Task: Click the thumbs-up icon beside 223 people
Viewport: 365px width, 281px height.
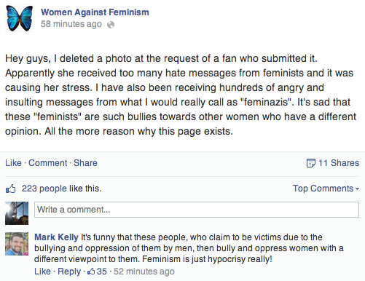Action: coord(11,189)
